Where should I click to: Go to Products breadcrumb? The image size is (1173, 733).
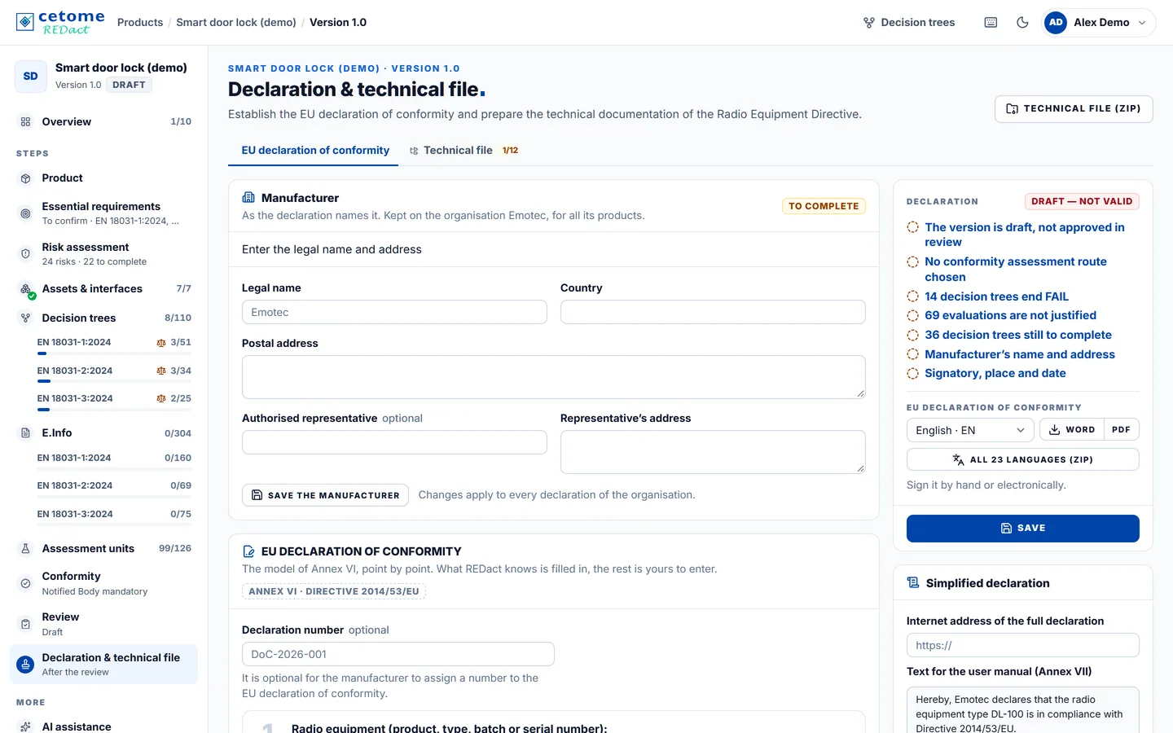click(x=140, y=23)
